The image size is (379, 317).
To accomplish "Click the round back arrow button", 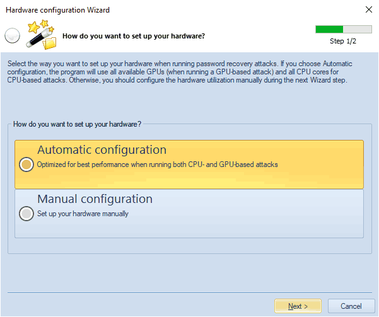I will 12,35.
